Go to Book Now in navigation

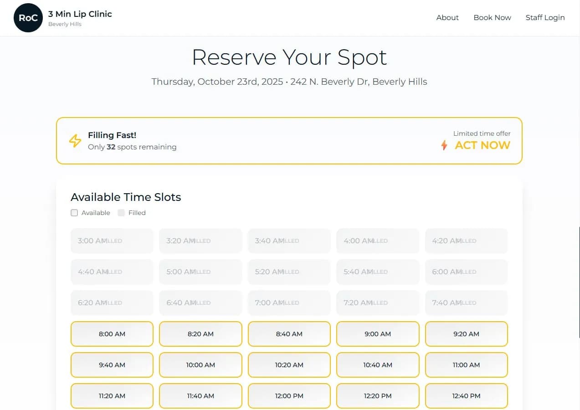[492, 18]
